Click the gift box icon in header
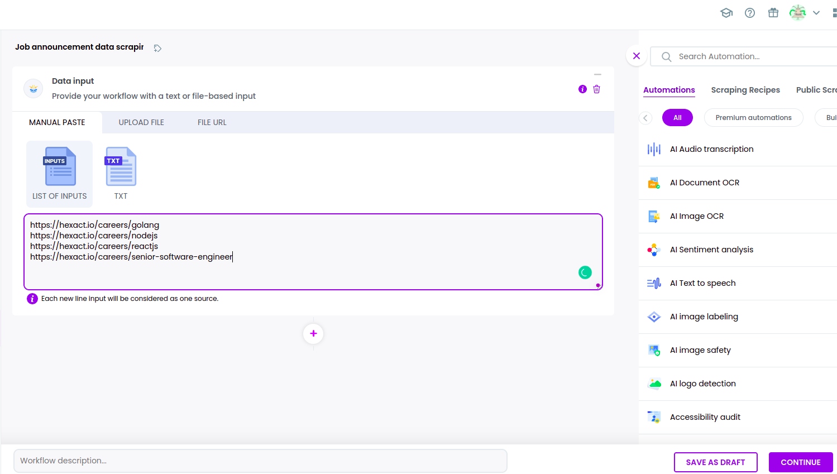 point(773,13)
